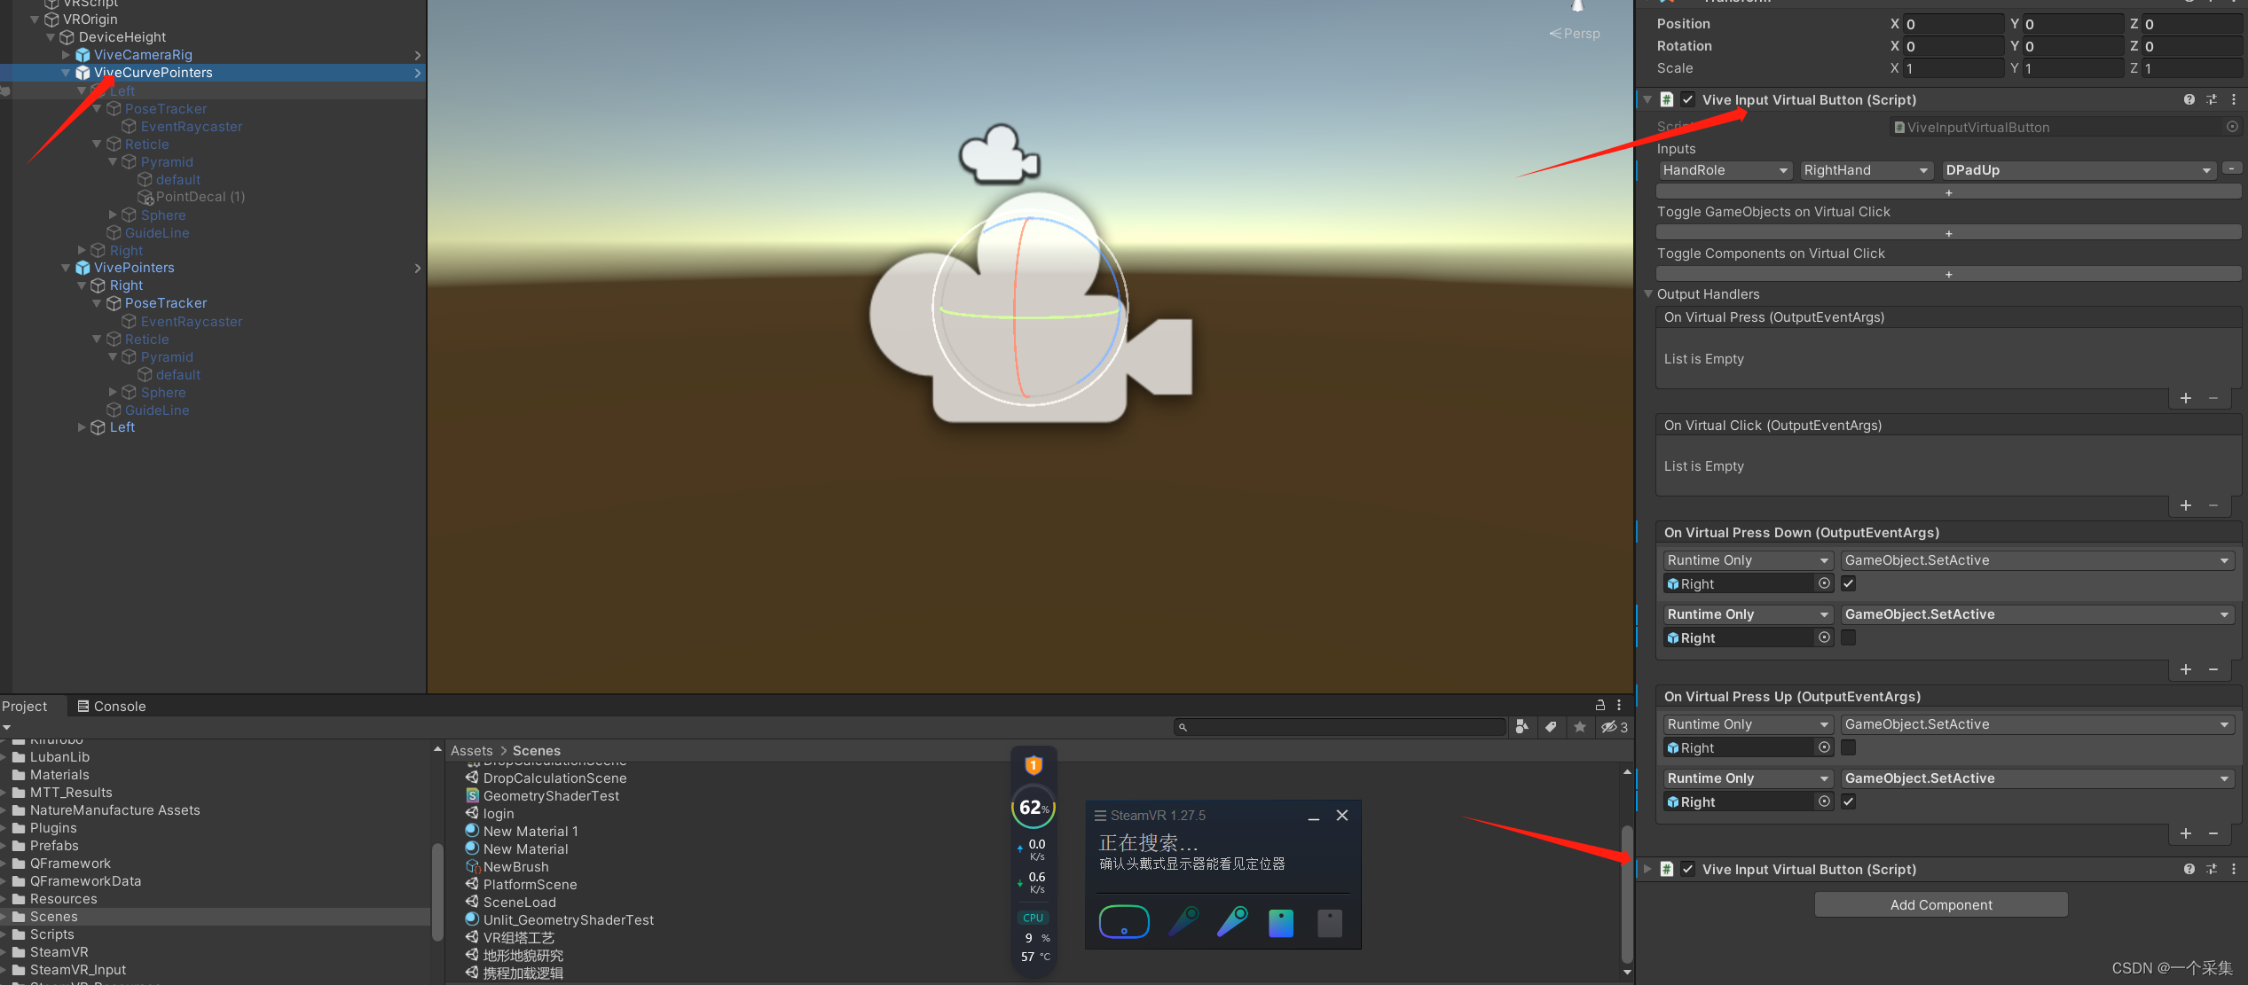
Task: Expand the collapsed second Vive Input Virtual Button
Action: [x=1647, y=870]
